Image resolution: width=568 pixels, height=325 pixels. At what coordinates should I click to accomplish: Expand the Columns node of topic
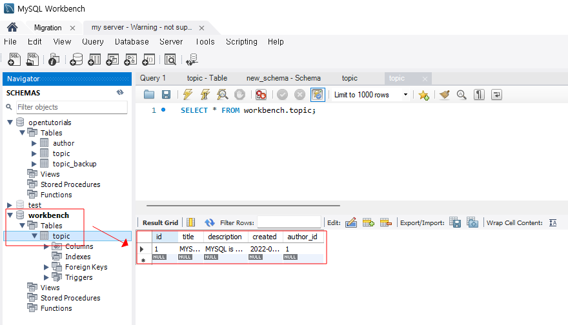(x=46, y=246)
